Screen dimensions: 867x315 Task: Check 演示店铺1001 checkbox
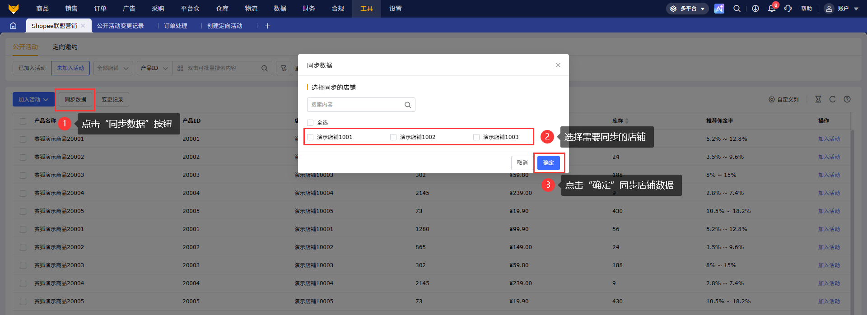310,137
